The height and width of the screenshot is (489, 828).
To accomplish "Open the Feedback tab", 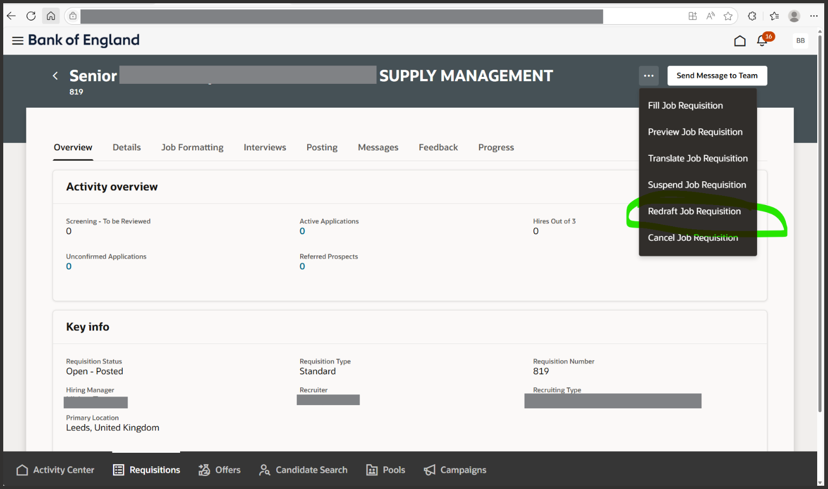I will pos(438,147).
